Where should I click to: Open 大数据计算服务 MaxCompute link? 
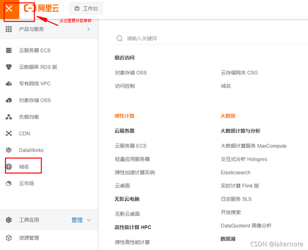click(254, 146)
